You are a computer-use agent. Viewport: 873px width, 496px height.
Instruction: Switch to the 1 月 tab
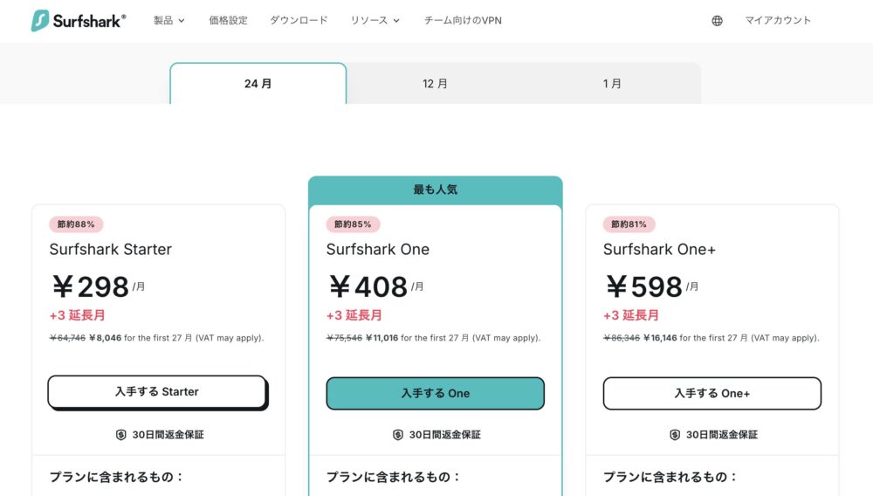[x=612, y=84]
